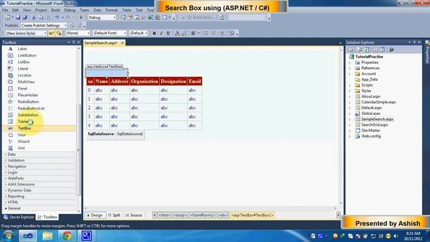
Task: Open Web.config in Solution Explorer
Action: click(x=371, y=136)
